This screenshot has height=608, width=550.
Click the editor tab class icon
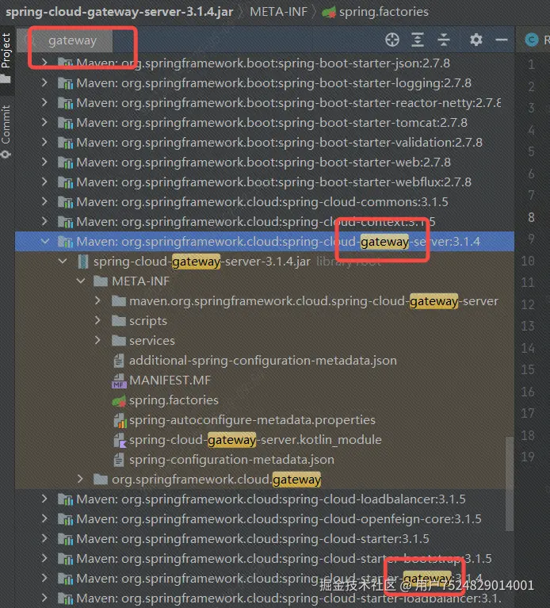[x=532, y=40]
